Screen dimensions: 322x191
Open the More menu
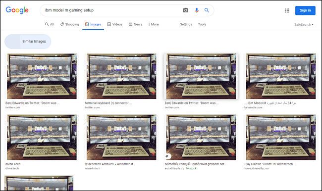tap(154, 24)
